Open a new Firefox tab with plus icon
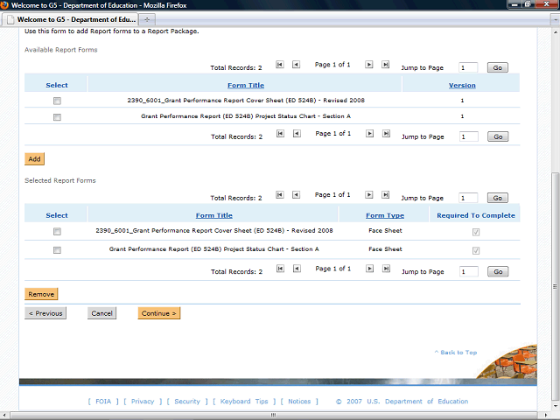Viewport: 560px width, 420px height. (147, 19)
